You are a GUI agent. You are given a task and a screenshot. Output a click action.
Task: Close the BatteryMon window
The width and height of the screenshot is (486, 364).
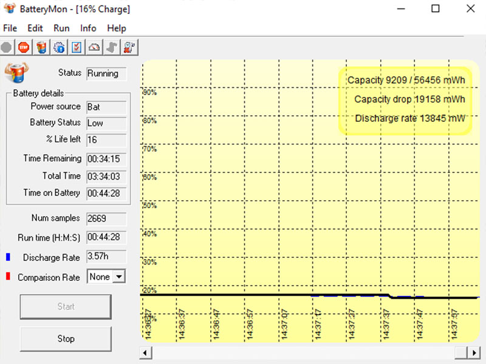point(470,8)
